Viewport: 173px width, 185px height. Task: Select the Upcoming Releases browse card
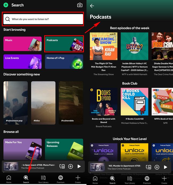pyautogui.click(x=64, y=149)
